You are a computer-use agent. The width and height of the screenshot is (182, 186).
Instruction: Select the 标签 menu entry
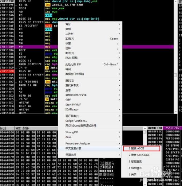click(x=90, y=43)
